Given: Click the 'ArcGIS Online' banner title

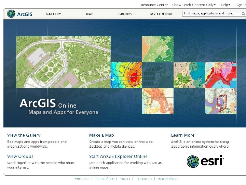Looking at the screenshot, I should tap(48, 103).
